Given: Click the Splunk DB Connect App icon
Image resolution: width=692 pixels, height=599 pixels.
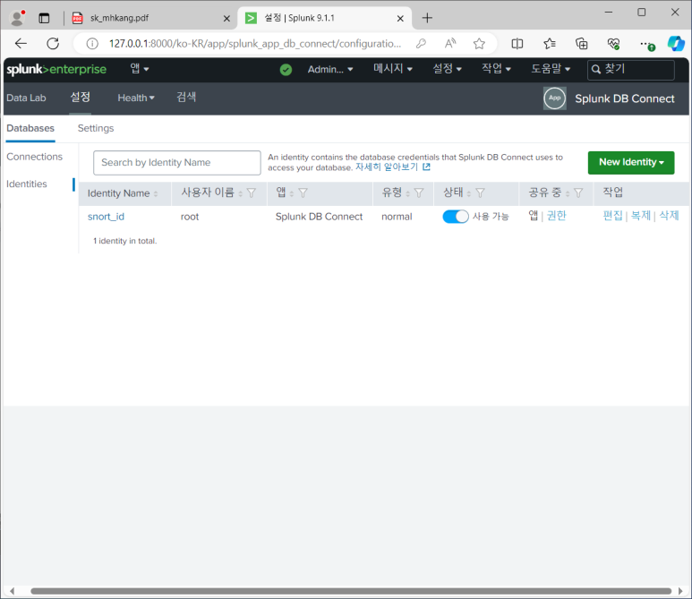Looking at the screenshot, I should tap(555, 98).
